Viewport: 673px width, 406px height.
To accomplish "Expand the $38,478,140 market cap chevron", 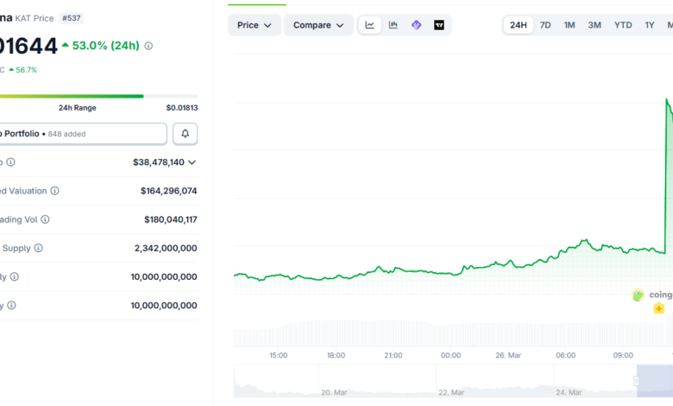I will 192,162.
